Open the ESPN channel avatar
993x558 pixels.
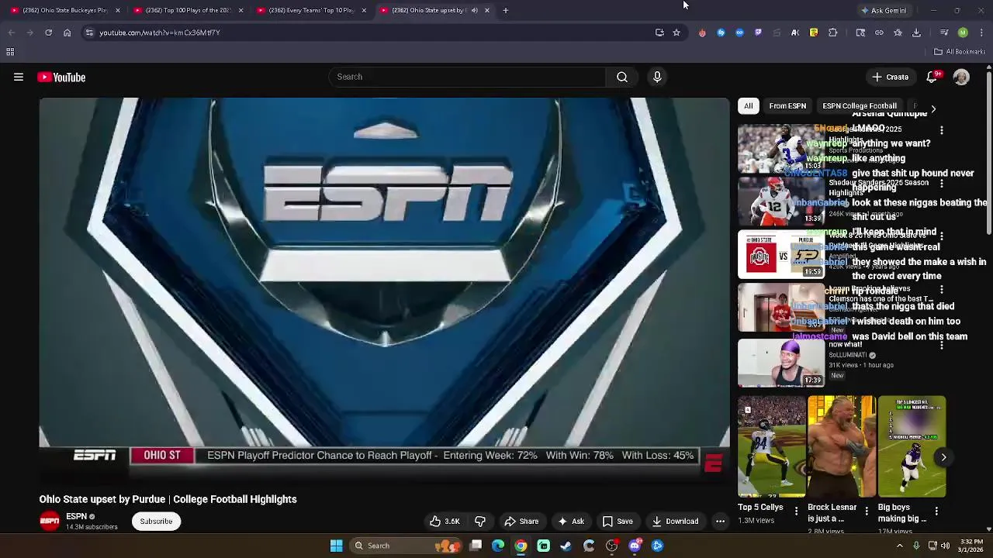50,522
